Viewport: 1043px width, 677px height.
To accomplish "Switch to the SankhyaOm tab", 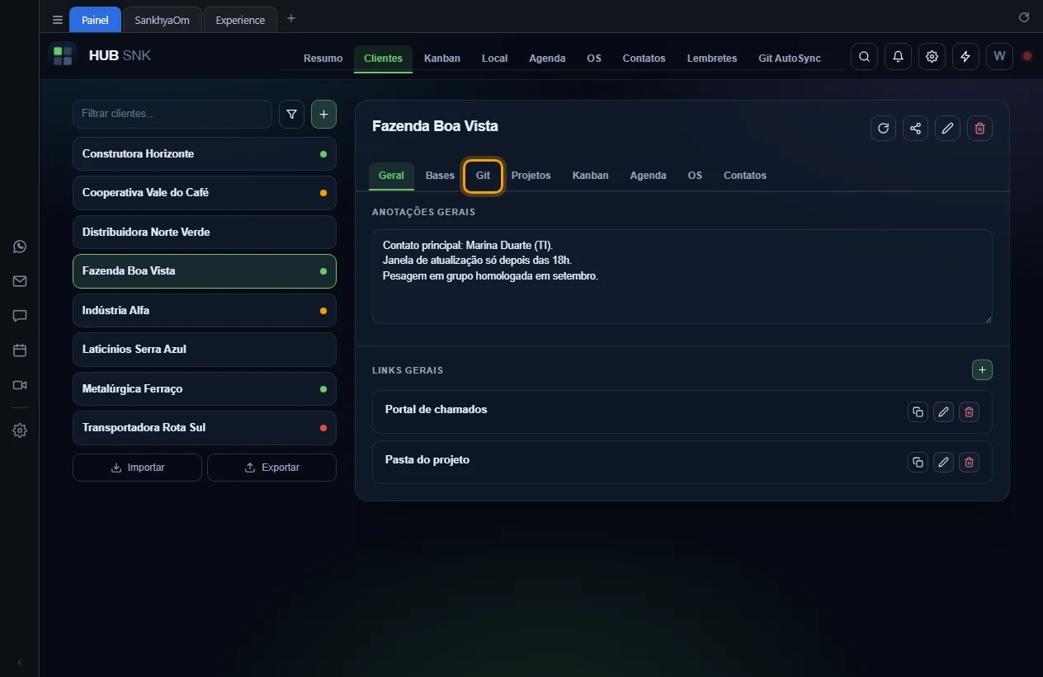I will (x=162, y=20).
